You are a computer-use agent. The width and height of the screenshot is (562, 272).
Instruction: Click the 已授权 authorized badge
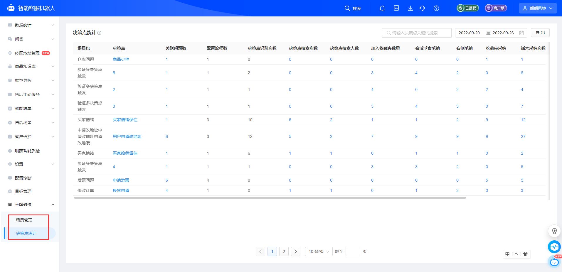tap(468, 8)
